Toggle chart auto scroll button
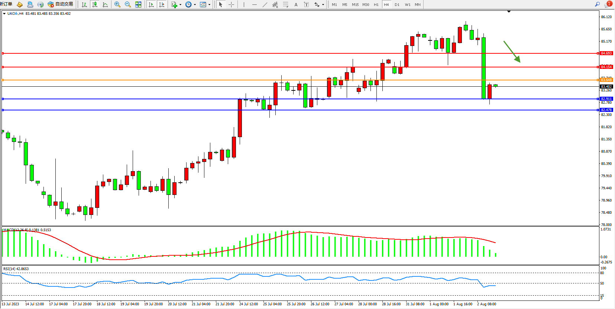 pos(151,4)
